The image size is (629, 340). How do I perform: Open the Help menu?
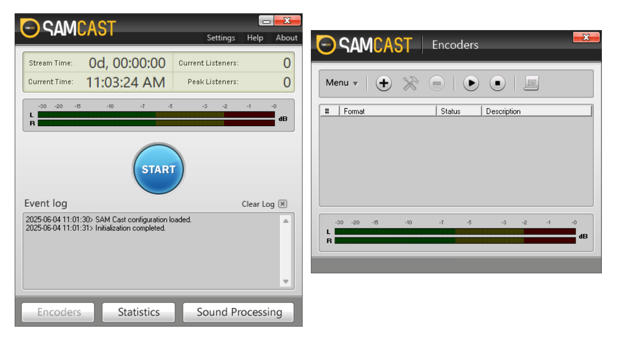[255, 38]
